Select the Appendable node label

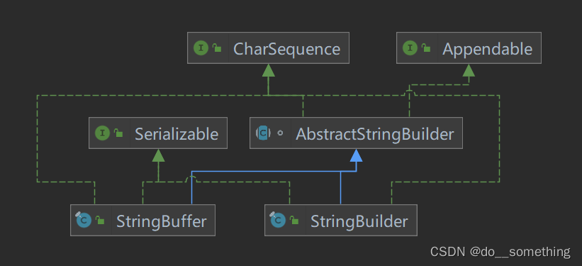pos(487,49)
